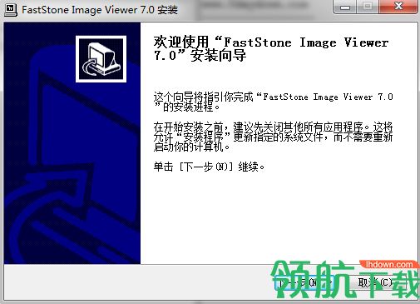Screen dimensions: 420x304
Task: Click the disabled maximize button
Action: coord(368,7)
